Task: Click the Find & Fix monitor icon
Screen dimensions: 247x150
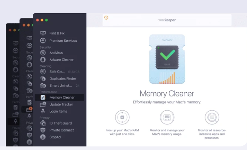Action: tap(43, 33)
